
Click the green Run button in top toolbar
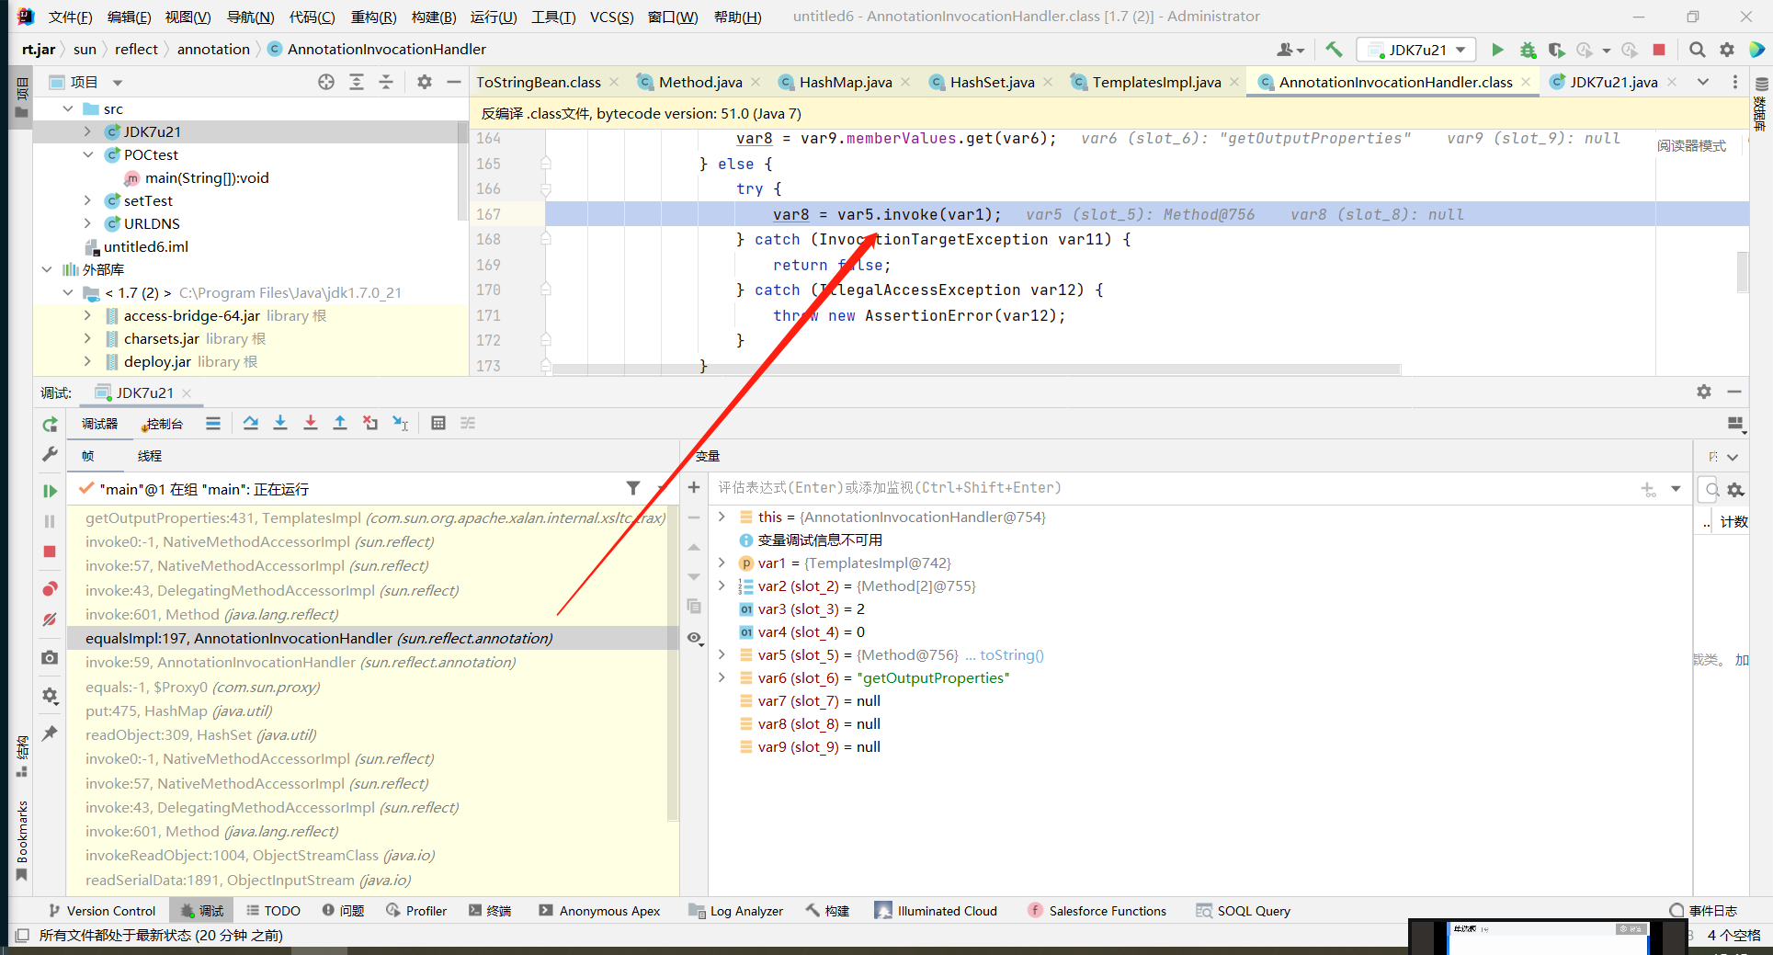(1497, 50)
